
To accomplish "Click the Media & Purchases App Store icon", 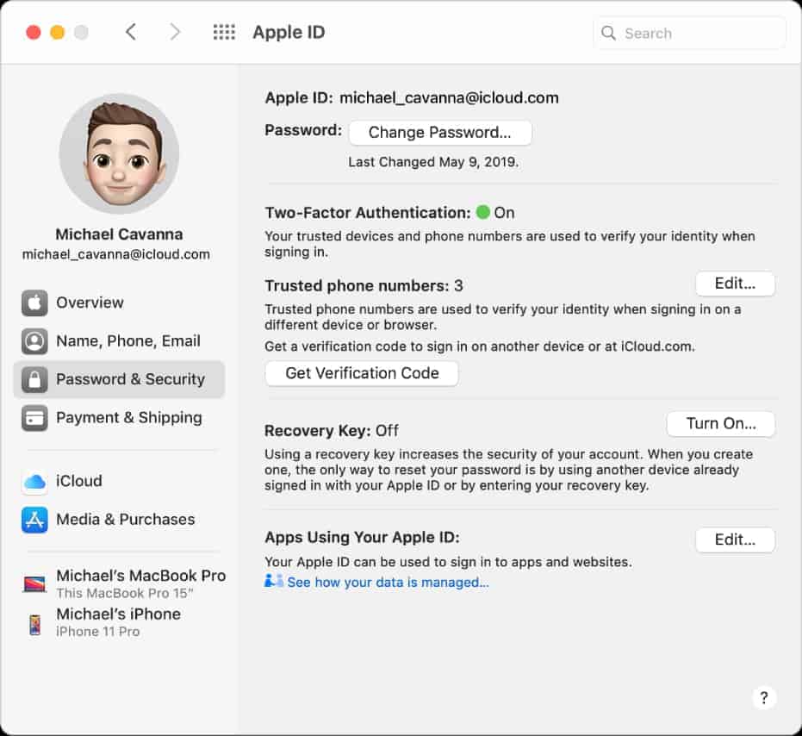I will pyautogui.click(x=34, y=520).
